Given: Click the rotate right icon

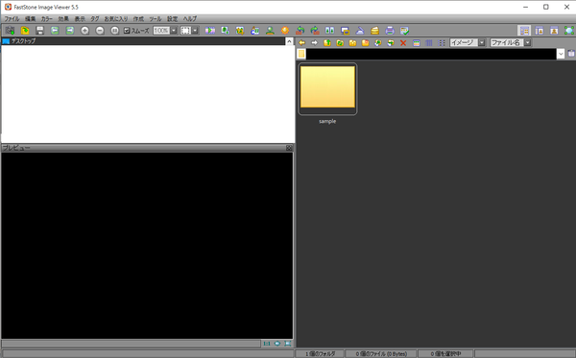Looking at the screenshot, I should 315,31.
